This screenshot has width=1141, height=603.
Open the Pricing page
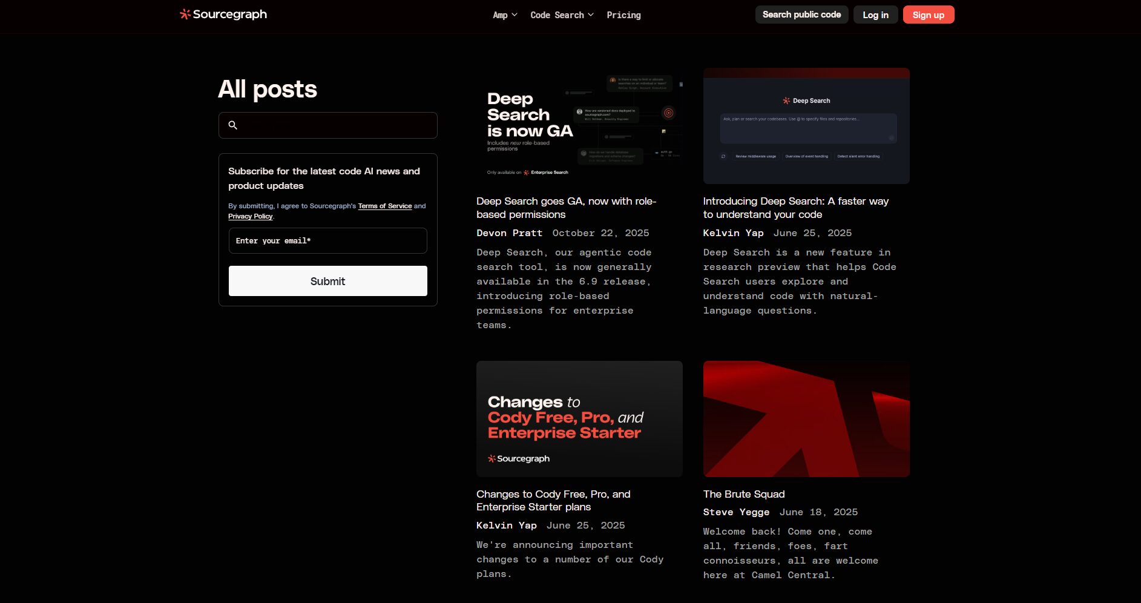(623, 15)
